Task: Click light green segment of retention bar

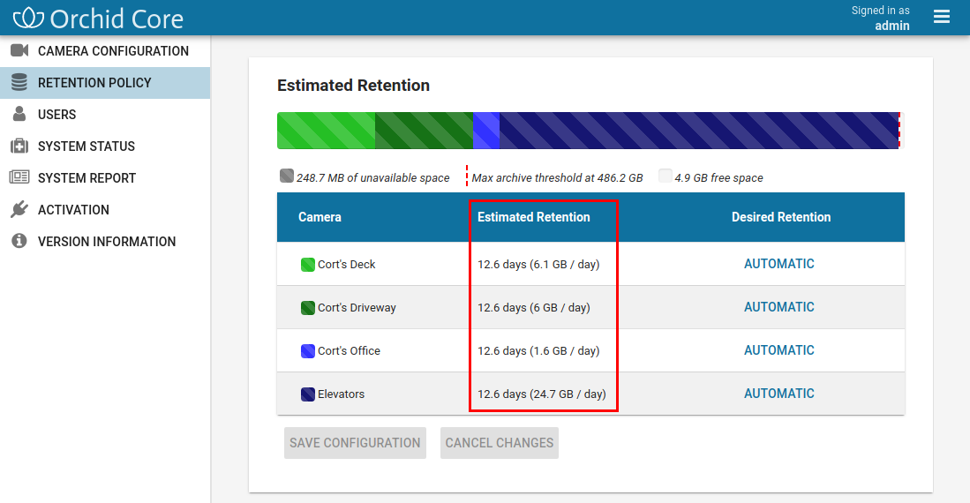Action: [x=326, y=131]
